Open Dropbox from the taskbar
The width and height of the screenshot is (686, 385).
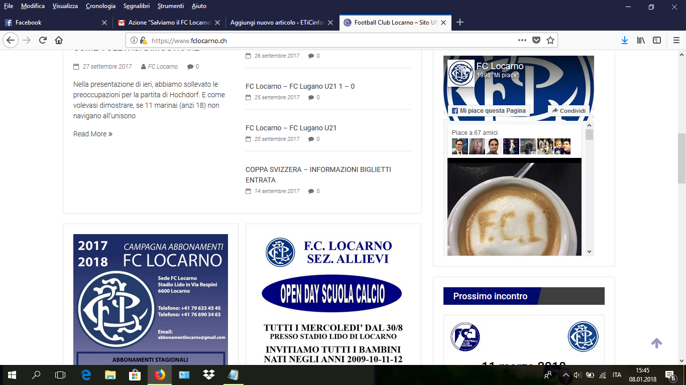pos(209,375)
